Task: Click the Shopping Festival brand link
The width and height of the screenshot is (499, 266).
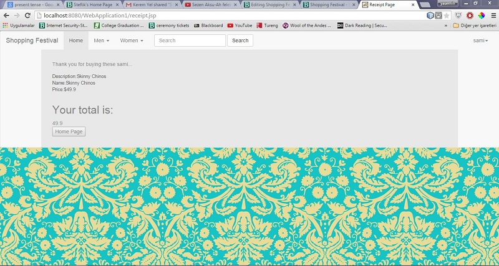Action: tap(32, 40)
